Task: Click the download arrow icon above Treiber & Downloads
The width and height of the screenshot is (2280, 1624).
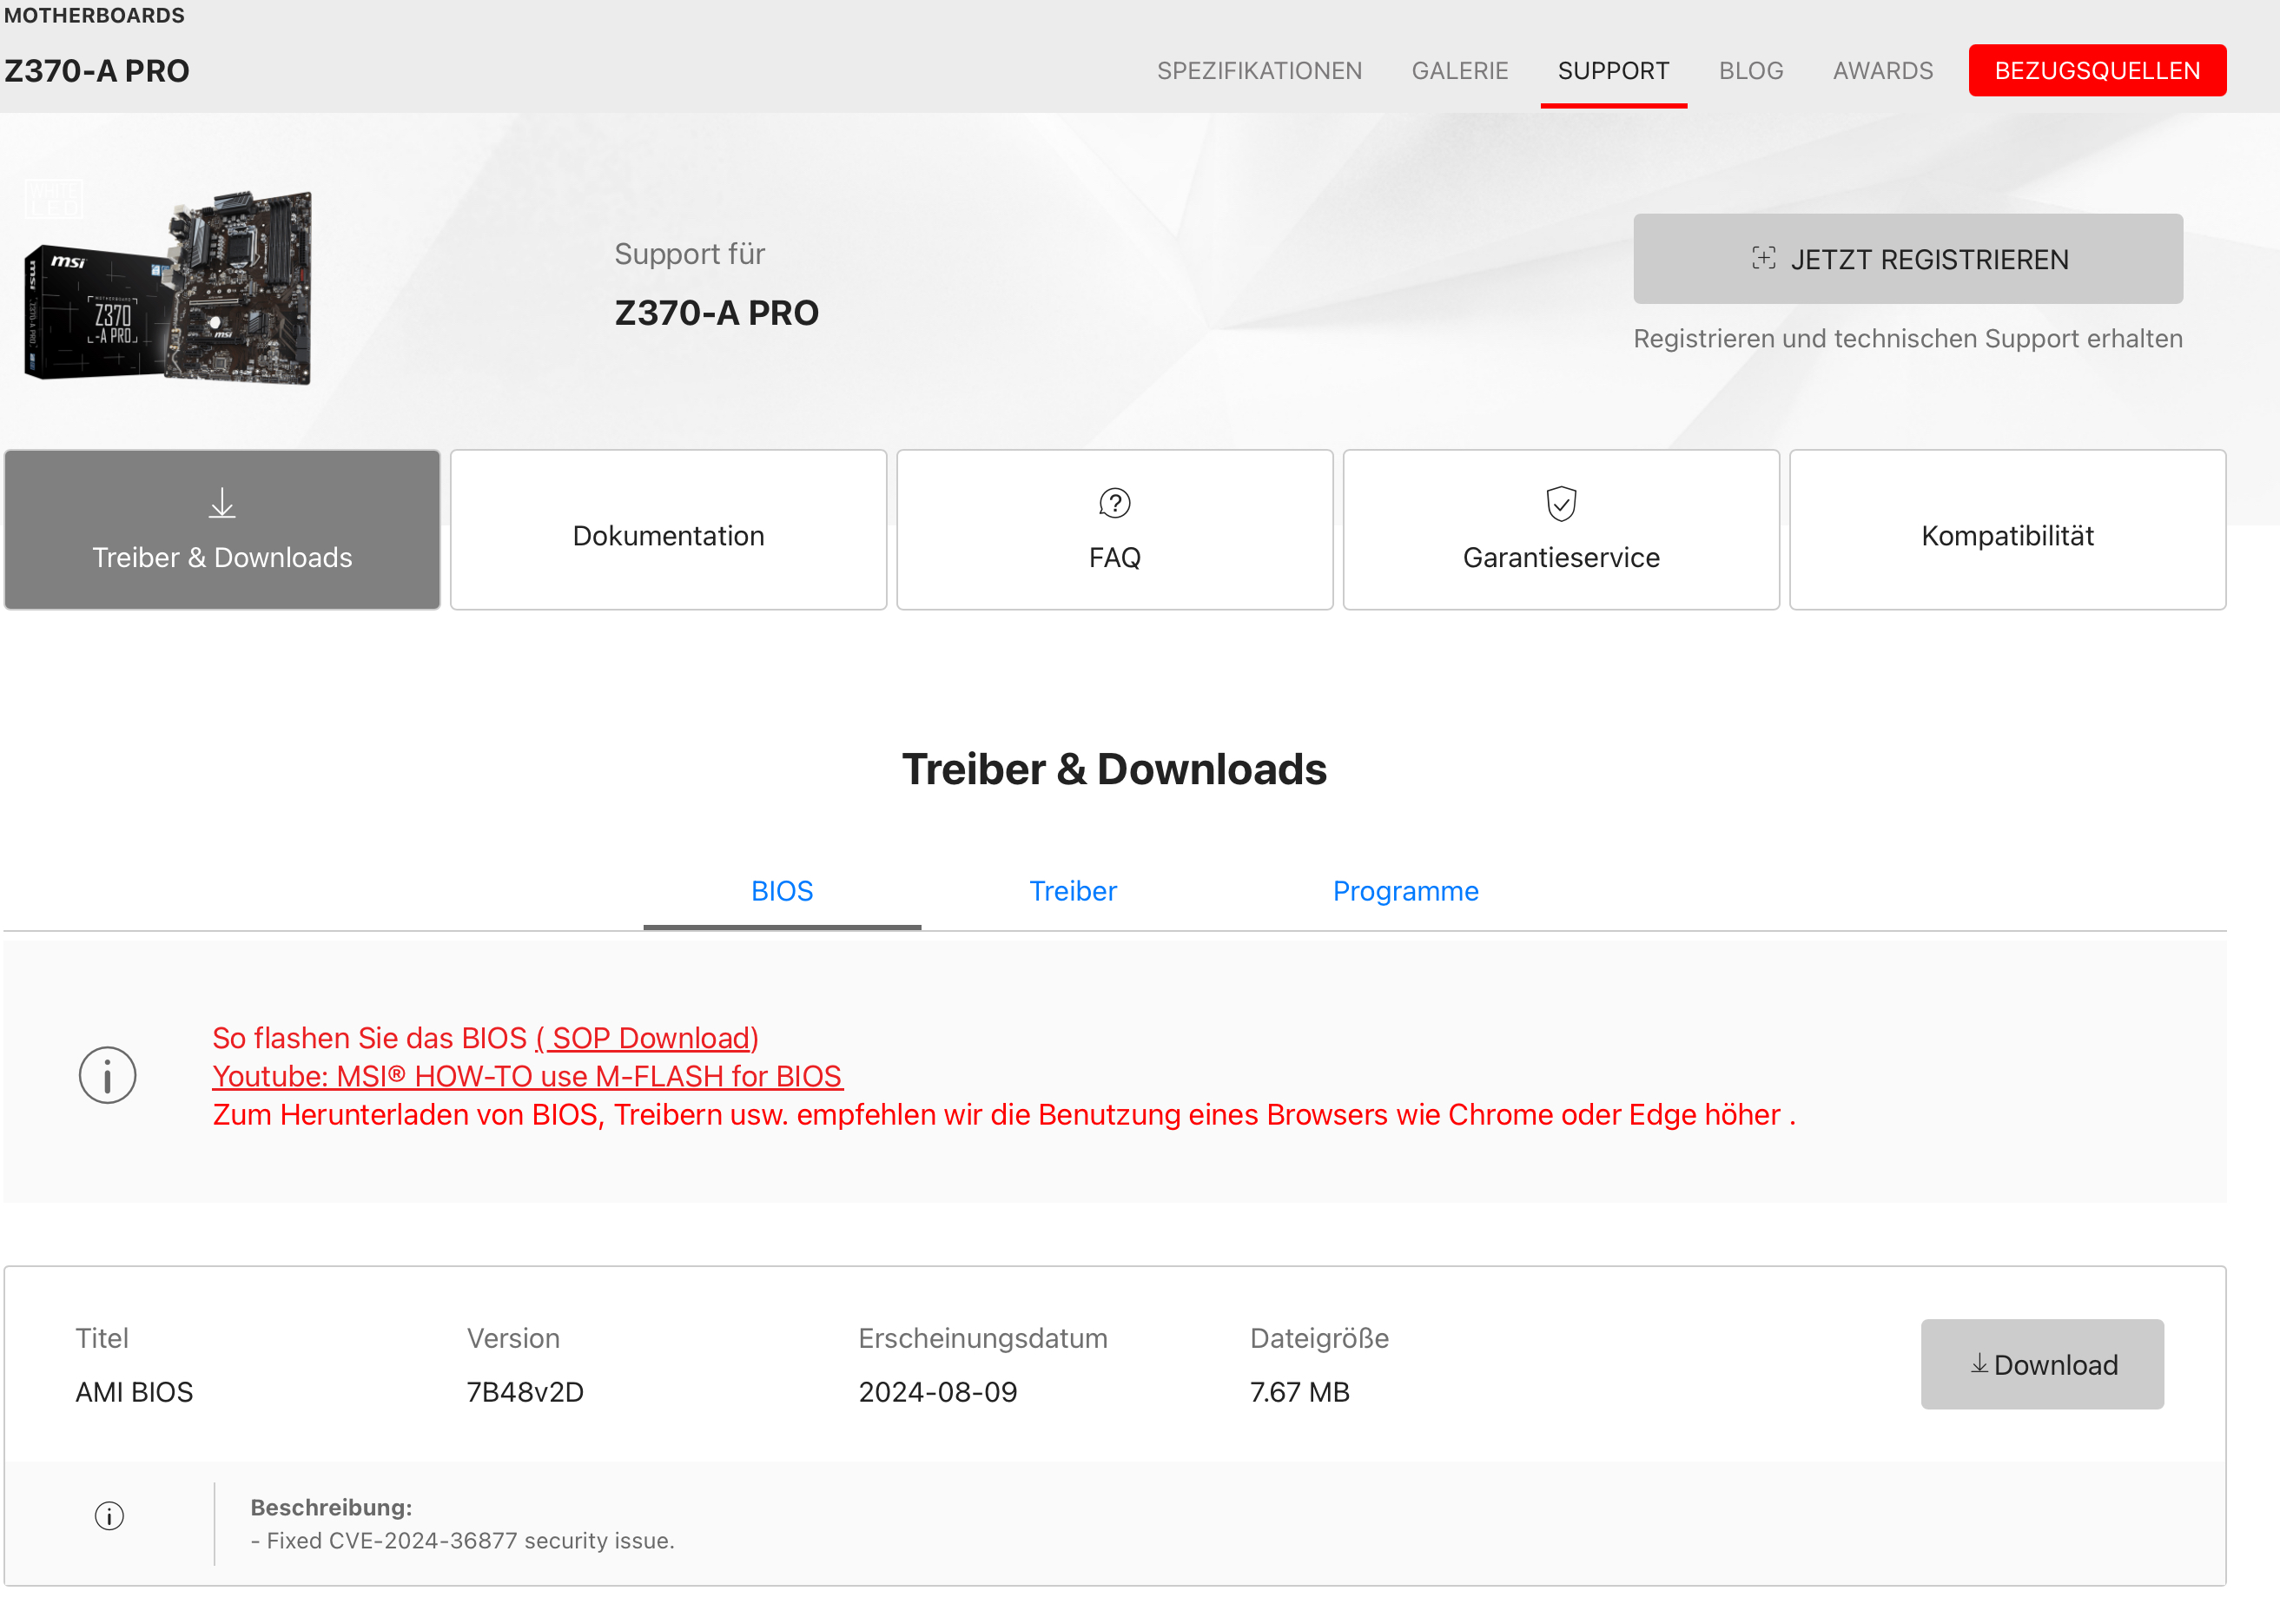Action: click(x=222, y=503)
